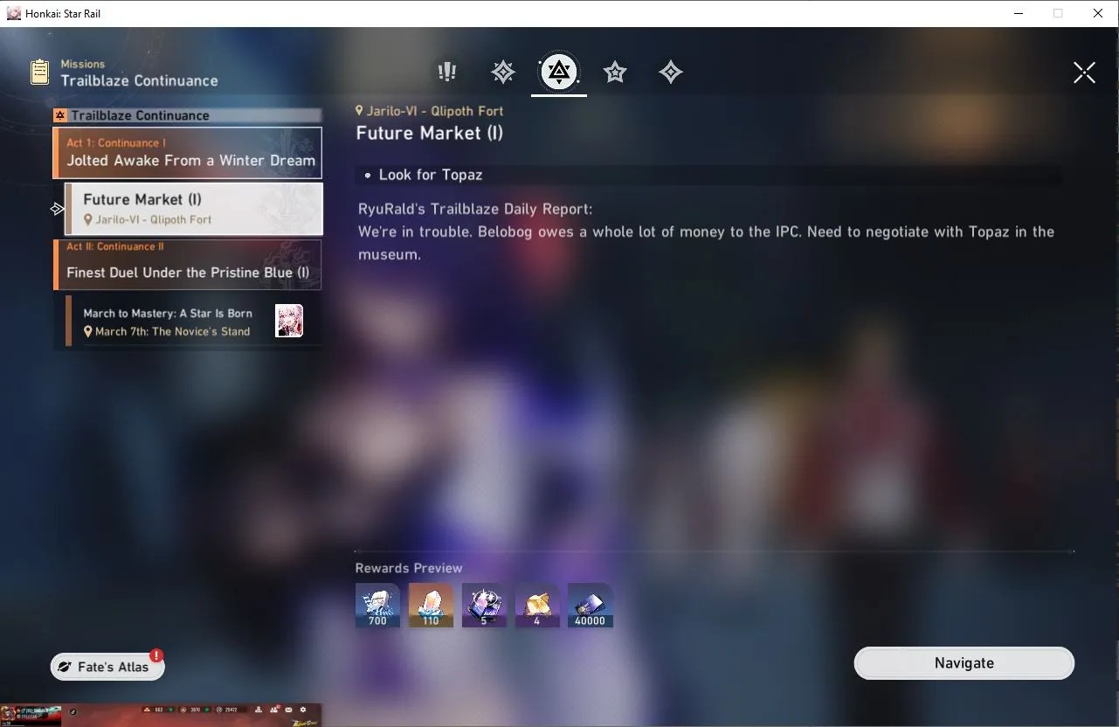Open the four-point diamond star tab
Viewport: 1119px width, 727px height.
coord(671,72)
